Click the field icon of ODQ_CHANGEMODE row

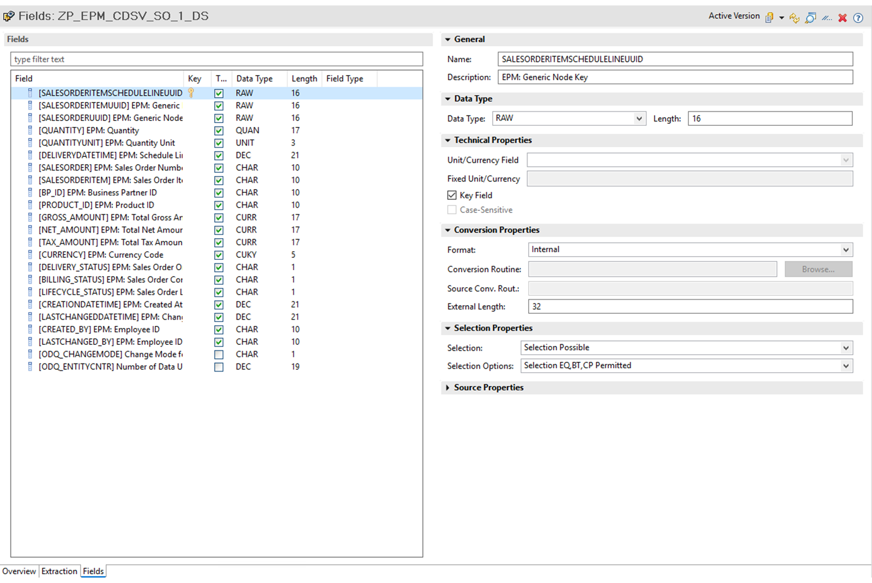pyautogui.click(x=30, y=354)
